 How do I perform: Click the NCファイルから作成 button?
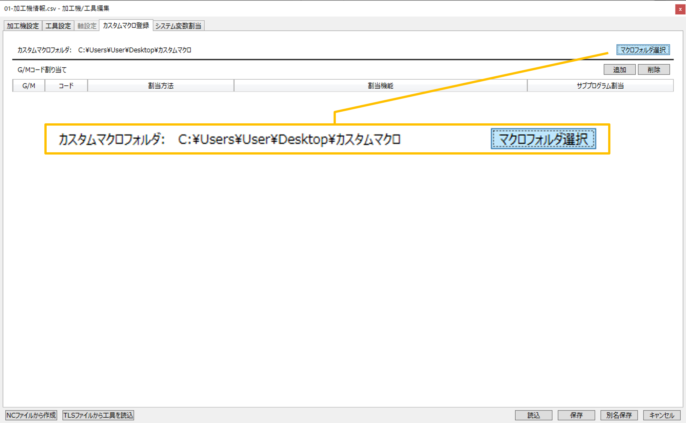[31, 415]
